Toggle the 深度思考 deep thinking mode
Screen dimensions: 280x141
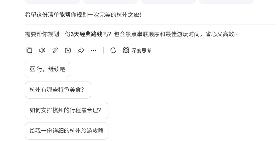(x=141, y=51)
